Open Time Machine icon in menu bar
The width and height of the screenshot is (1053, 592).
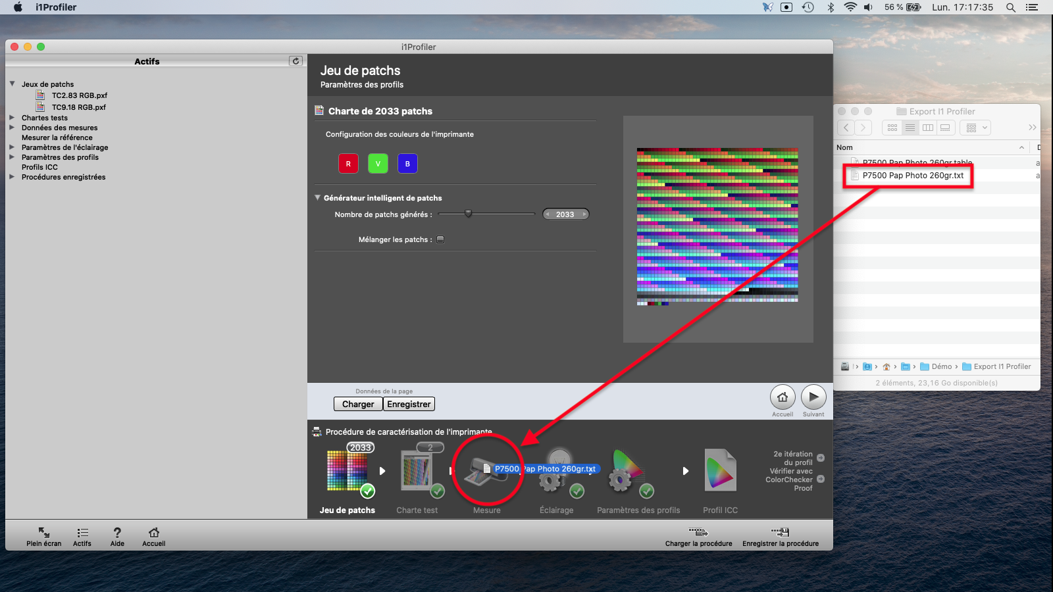808,7
